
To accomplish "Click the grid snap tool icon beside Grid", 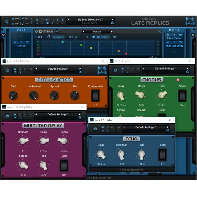I will 76,37.
